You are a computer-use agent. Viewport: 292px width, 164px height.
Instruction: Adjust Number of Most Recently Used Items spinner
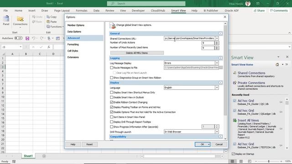(x=217, y=48)
